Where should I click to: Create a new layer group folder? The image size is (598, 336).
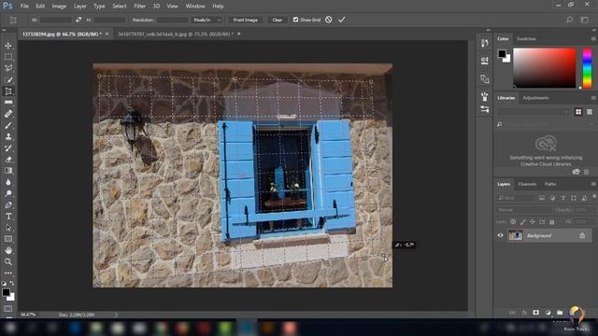point(560,313)
